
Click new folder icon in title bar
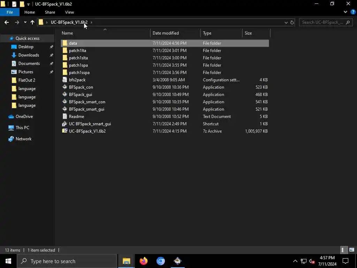pyautogui.click(x=22, y=4)
